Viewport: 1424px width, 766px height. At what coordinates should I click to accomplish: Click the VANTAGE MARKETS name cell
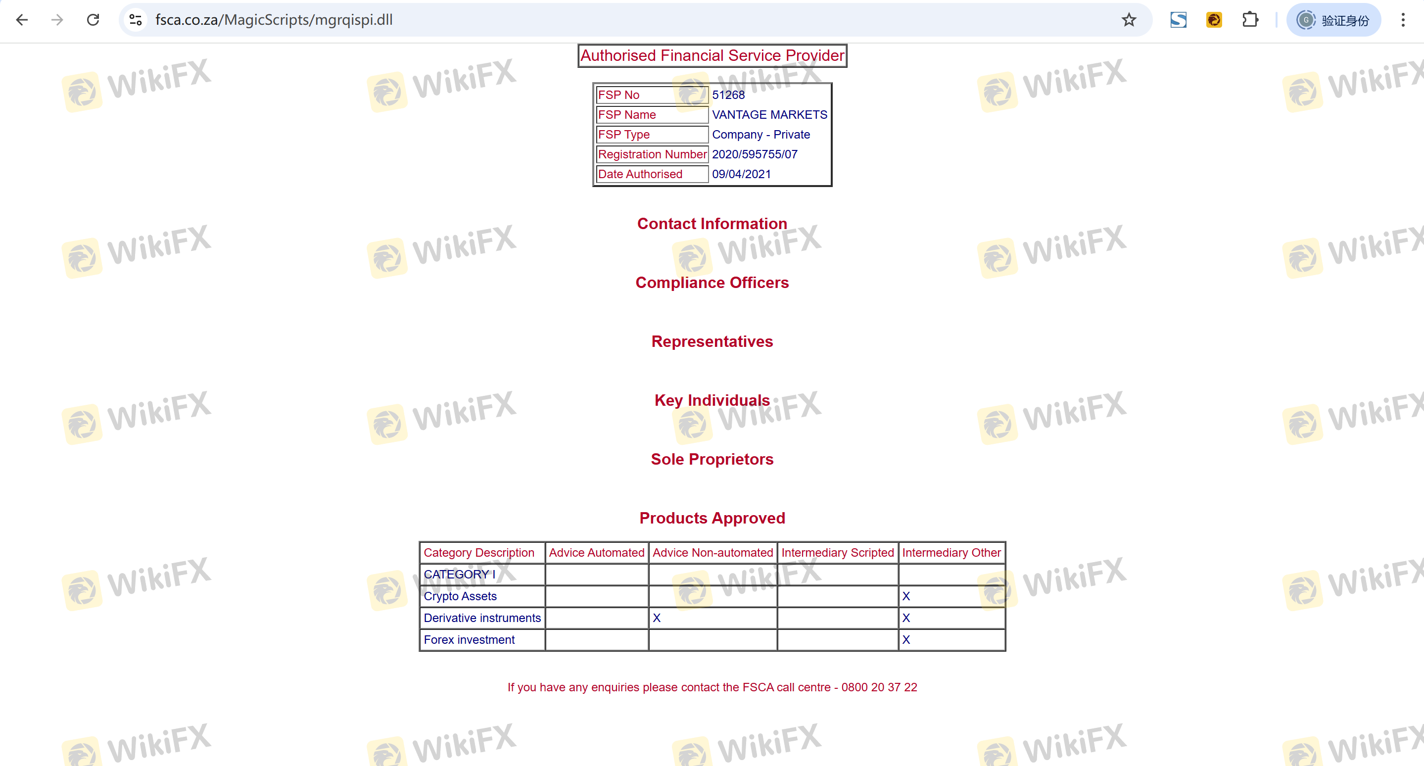[769, 114]
